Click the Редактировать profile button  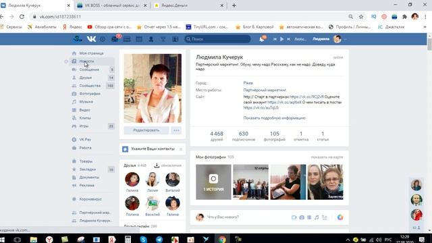[146, 130]
